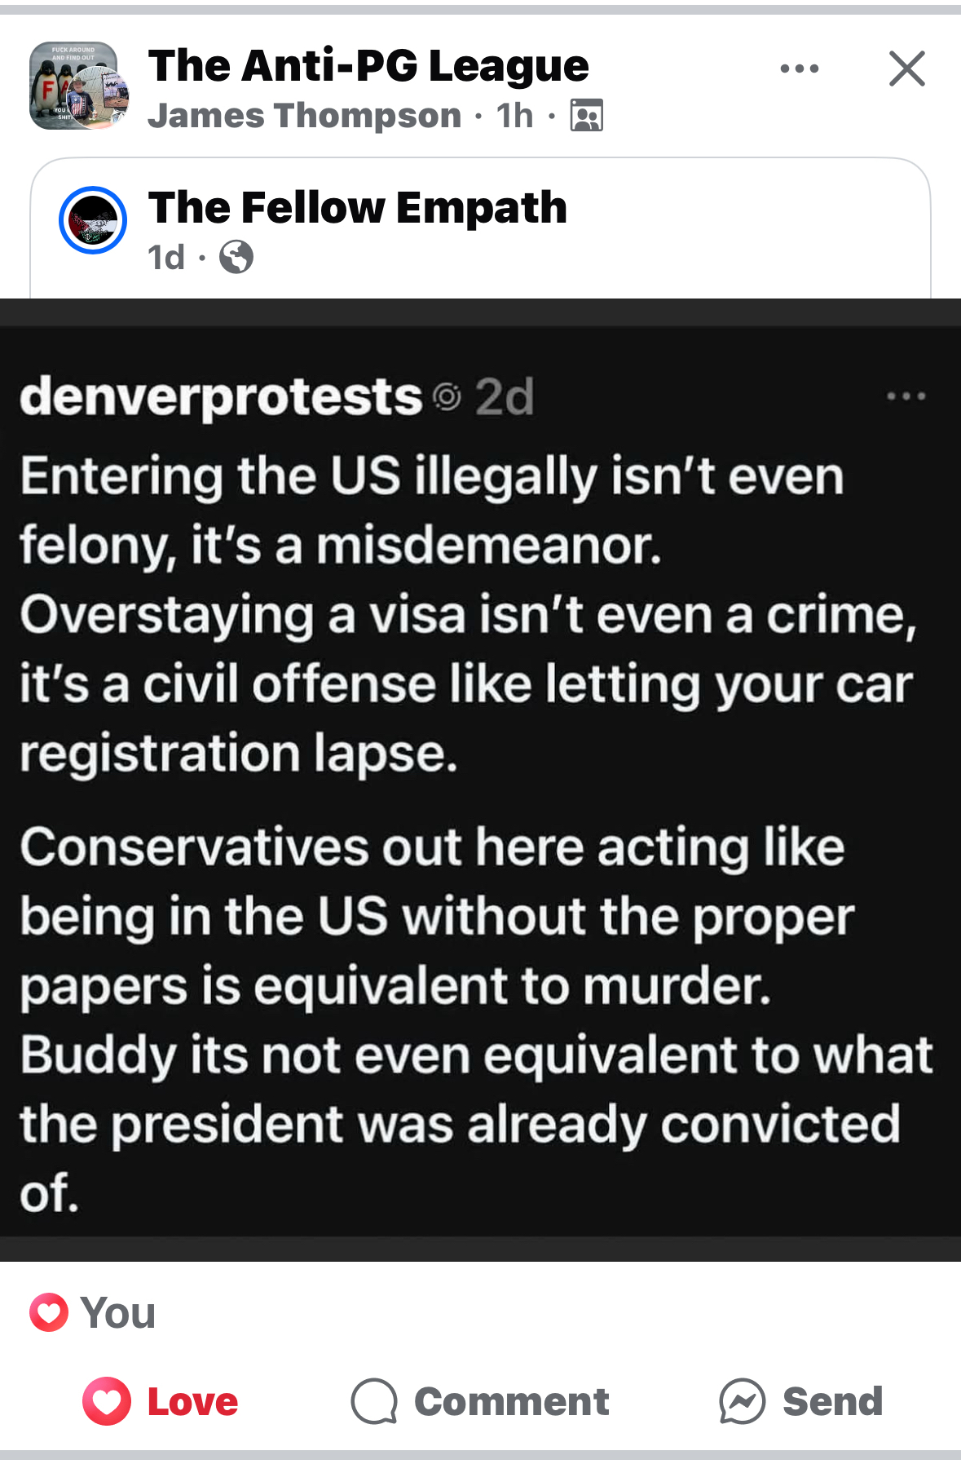This screenshot has width=961, height=1464.
Task: Open the denverprotests username in image
Action: point(221,397)
